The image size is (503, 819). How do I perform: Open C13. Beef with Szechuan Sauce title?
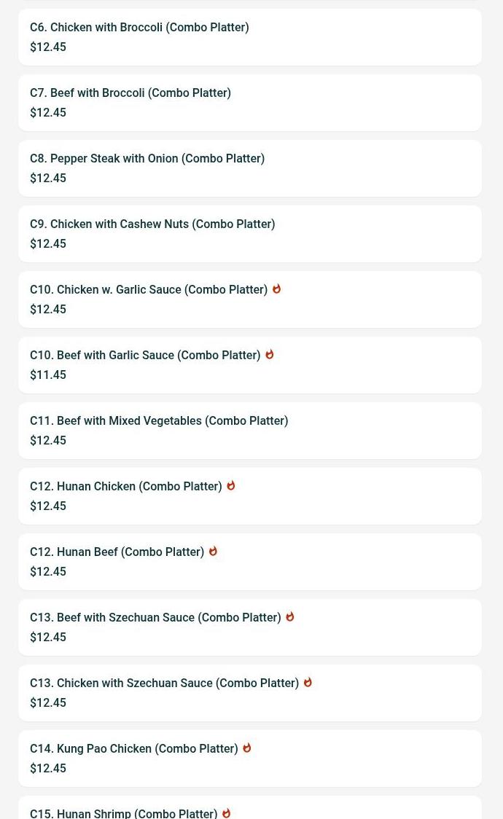(x=155, y=618)
